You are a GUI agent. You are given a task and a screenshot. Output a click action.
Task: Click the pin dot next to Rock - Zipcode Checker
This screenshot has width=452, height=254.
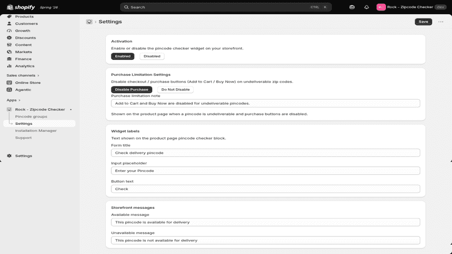point(70,110)
